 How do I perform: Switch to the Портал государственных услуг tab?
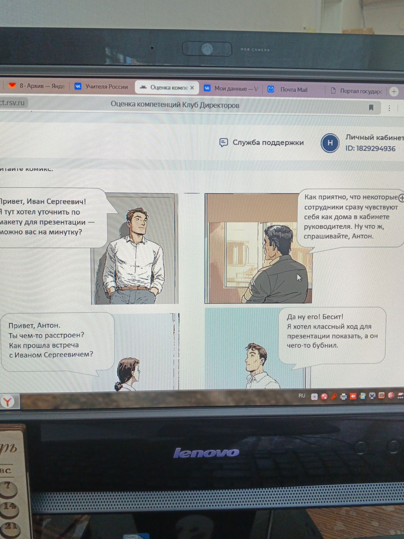tap(357, 91)
